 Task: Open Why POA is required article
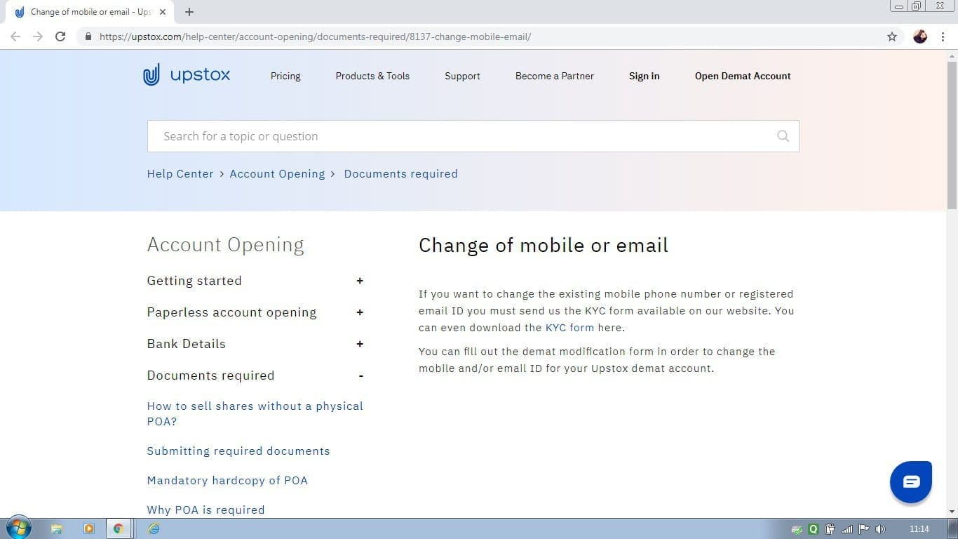coord(205,510)
